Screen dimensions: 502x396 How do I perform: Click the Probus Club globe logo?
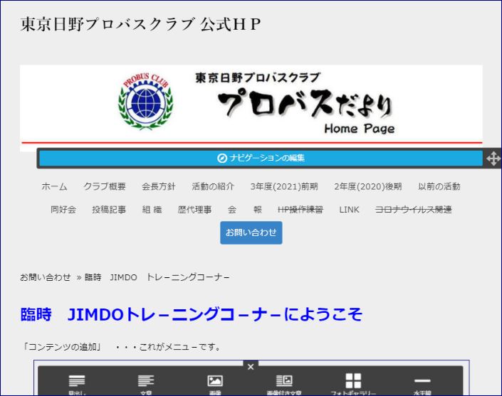146,102
